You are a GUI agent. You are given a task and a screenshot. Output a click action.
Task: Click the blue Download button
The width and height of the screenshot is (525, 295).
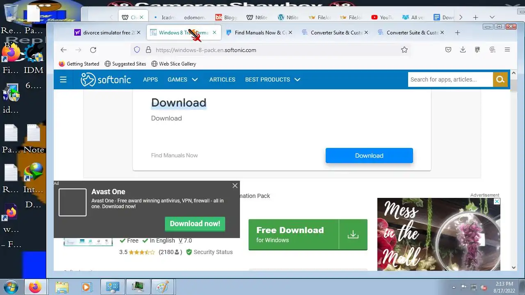point(369,156)
